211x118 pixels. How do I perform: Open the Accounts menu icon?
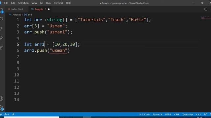1,98
